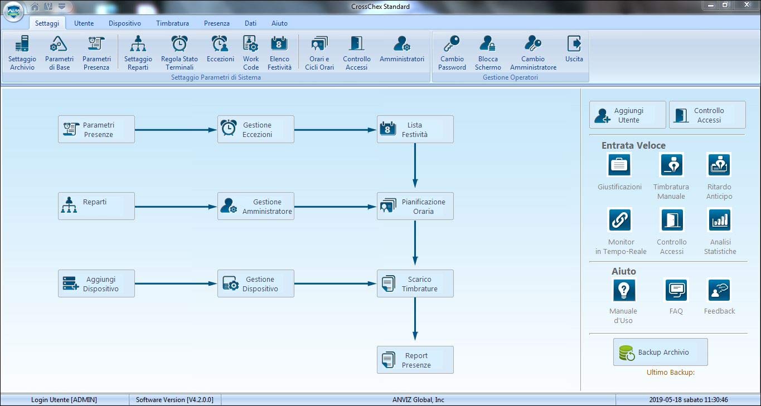761x406 pixels.
Task: Open the Timbratura ribbon tab
Action: pyautogui.click(x=172, y=23)
